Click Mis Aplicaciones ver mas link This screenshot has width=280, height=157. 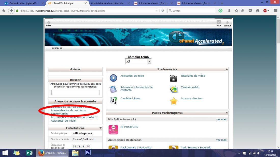pyautogui.click(x=221, y=119)
